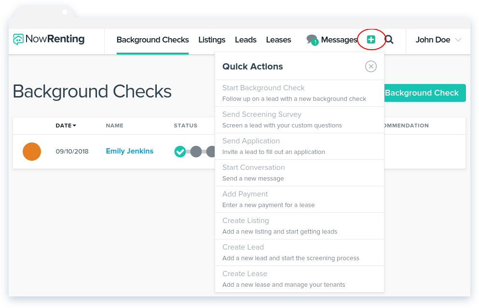Click the search magnifier icon
Image resolution: width=479 pixels, height=308 pixels.
389,40
